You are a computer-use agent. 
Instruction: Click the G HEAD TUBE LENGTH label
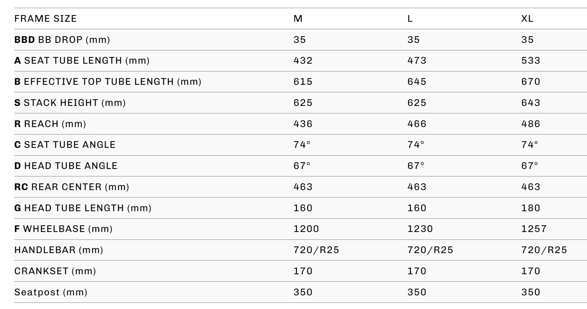point(83,208)
